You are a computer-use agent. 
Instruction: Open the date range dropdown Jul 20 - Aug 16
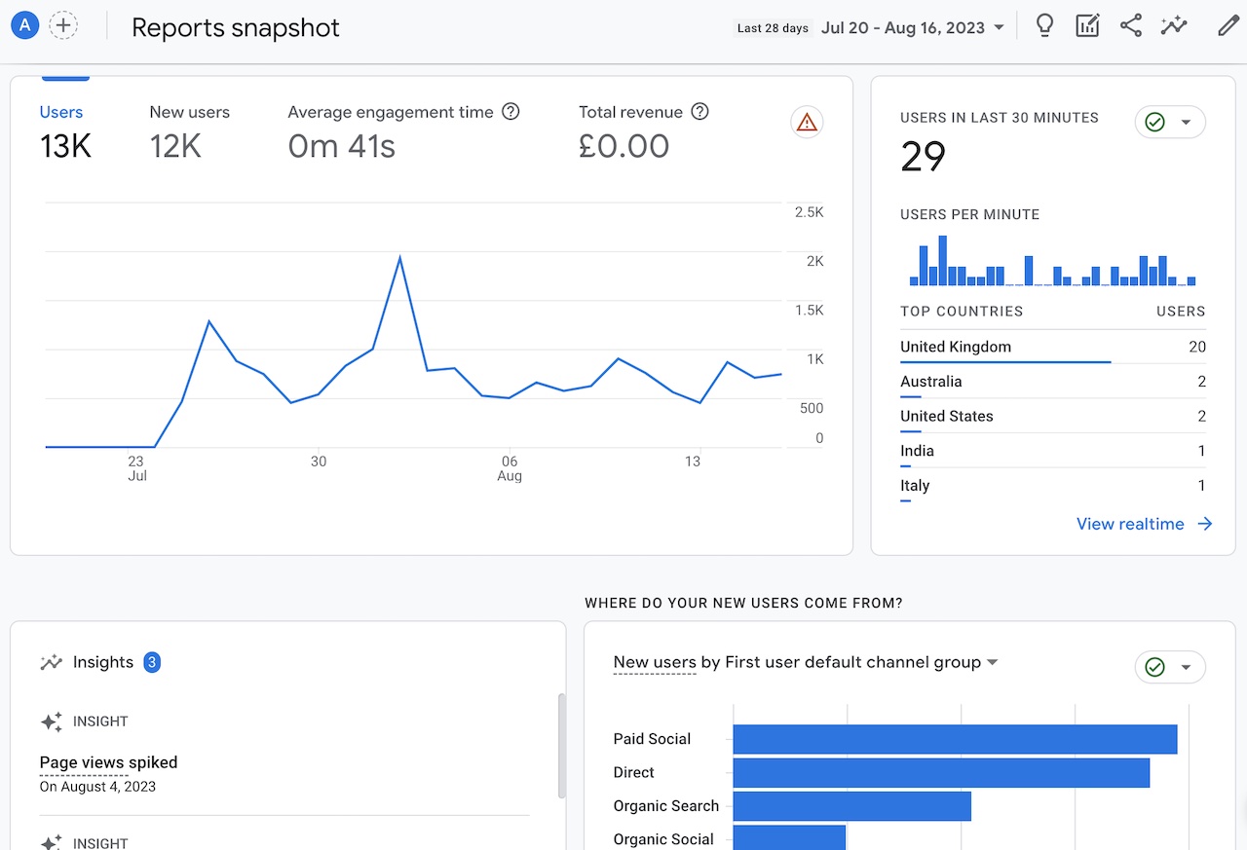tap(913, 27)
